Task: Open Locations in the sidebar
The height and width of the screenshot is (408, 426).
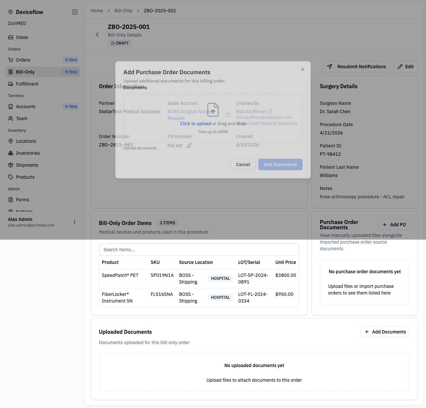Action: click(43, 141)
